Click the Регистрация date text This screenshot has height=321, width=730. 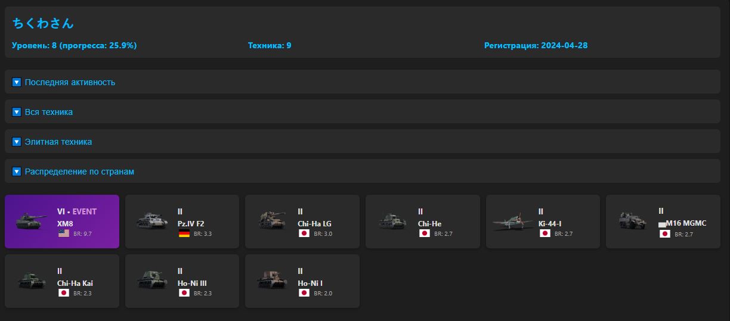click(x=536, y=45)
